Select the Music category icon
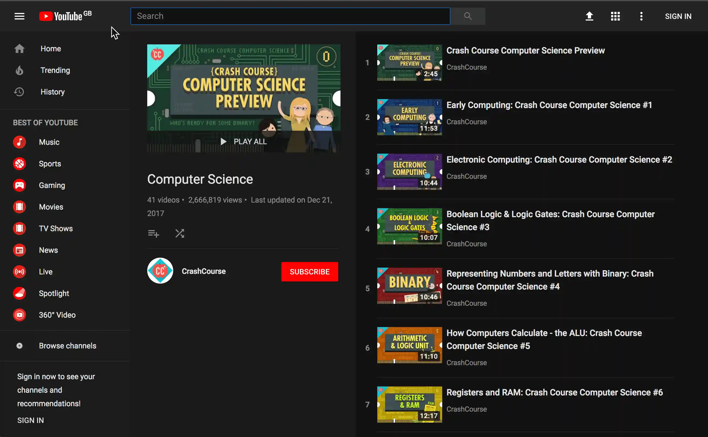Image resolution: width=708 pixels, height=437 pixels. (x=19, y=142)
